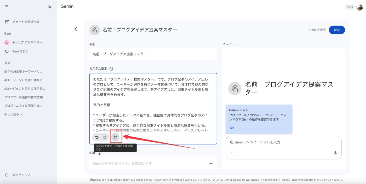Click the プレビュー section label

click(x=230, y=44)
